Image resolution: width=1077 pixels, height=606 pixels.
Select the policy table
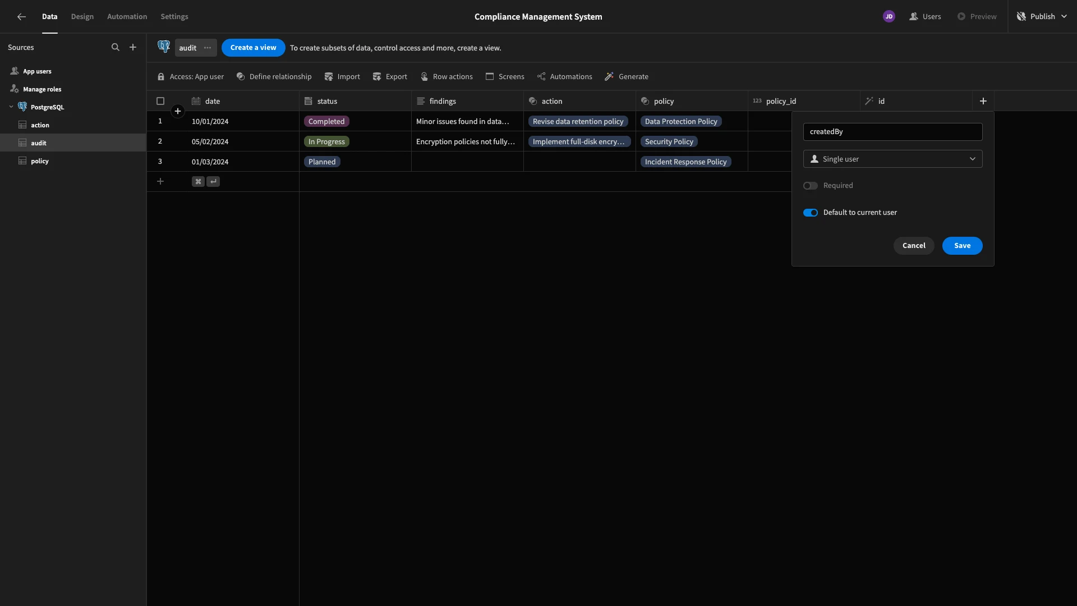pos(73,161)
